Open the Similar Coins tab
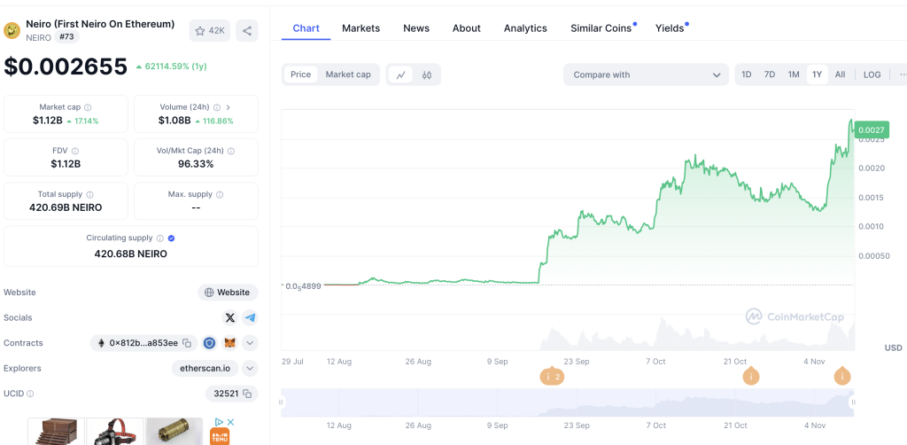907x445 pixels. pyautogui.click(x=602, y=28)
